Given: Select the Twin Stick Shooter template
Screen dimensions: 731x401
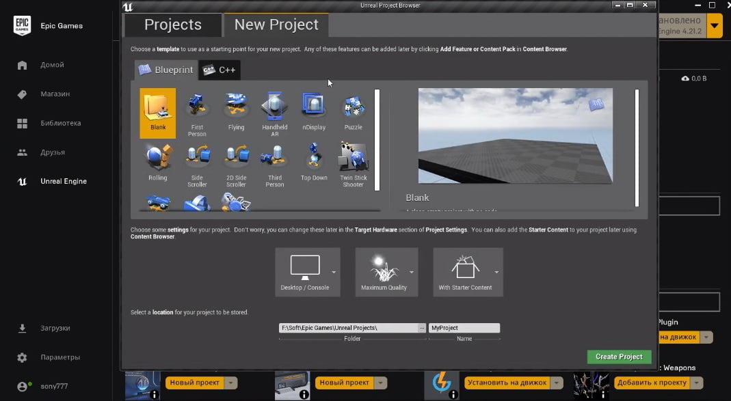Looking at the screenshot, I should (353, 164).
